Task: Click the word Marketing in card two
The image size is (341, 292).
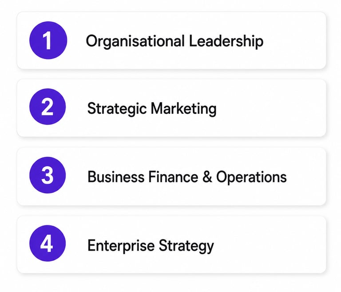Action: pyautogui.click(x=183, y=108)
